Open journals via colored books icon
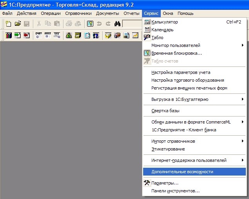Image resolution: width=249 pixels, height=199 pixels. tap(8, 35)
